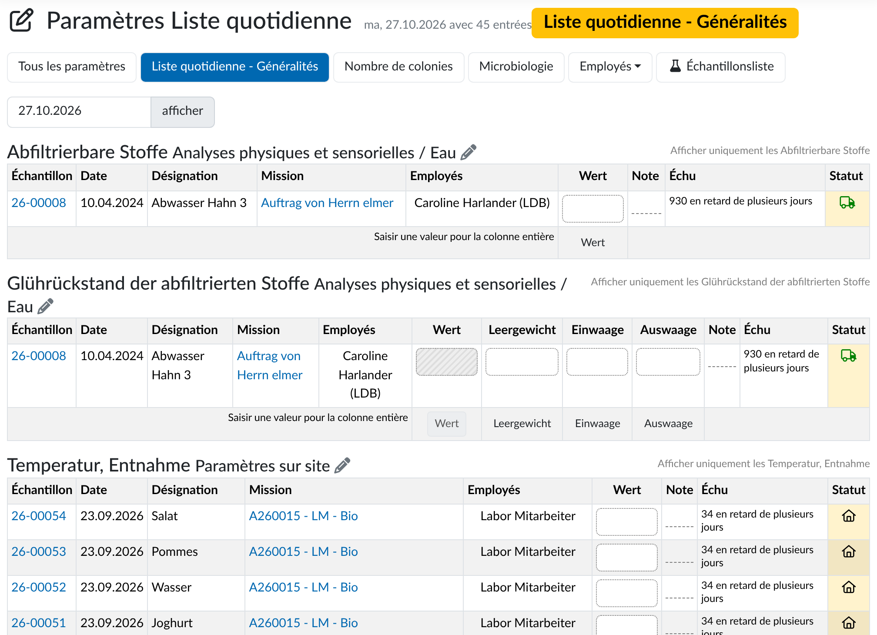
Task: Click the Wert input for Pommes sample
Action: tap(626, 558)
